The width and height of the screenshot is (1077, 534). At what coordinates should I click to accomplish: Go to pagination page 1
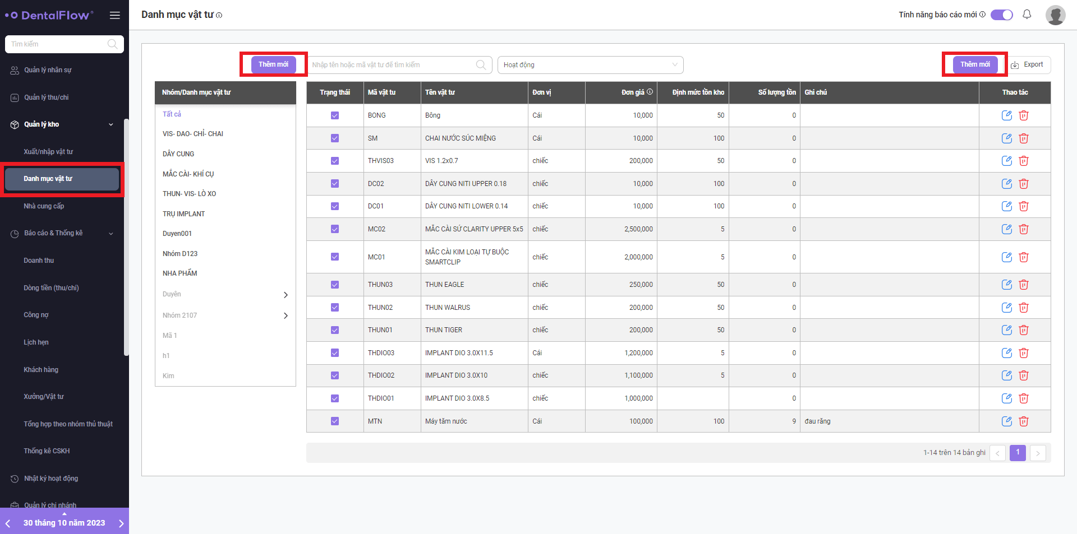click(1018, 453)
